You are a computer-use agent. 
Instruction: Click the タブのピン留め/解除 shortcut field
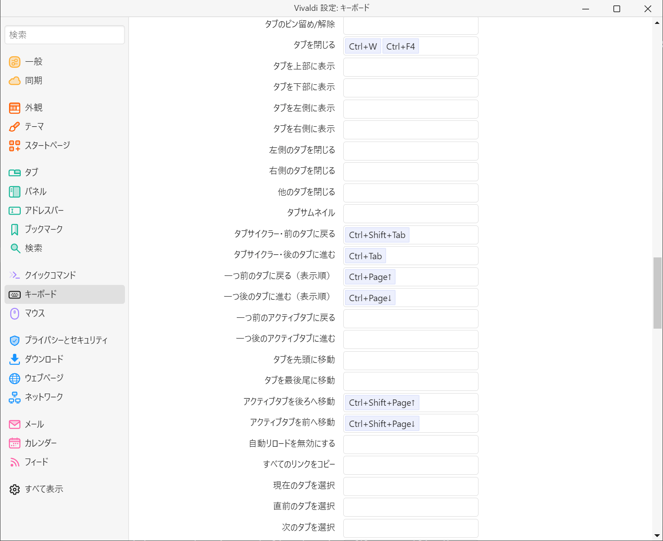pos(410,25)
